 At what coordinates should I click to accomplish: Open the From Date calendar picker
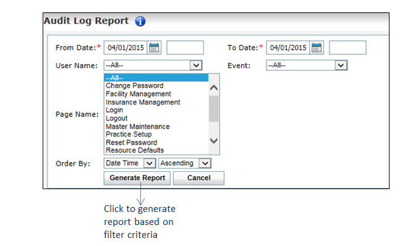(154, 48)
